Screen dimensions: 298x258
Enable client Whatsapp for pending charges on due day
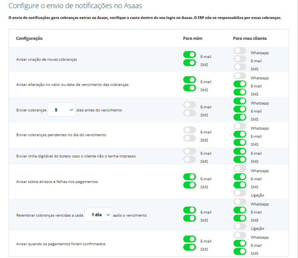click(240, 126)
